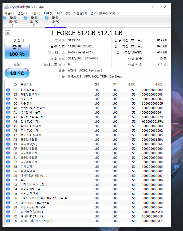The image size is (183, 231).
Task: Click the status icon for attribute A5
Action: click(x=8, y=126)
